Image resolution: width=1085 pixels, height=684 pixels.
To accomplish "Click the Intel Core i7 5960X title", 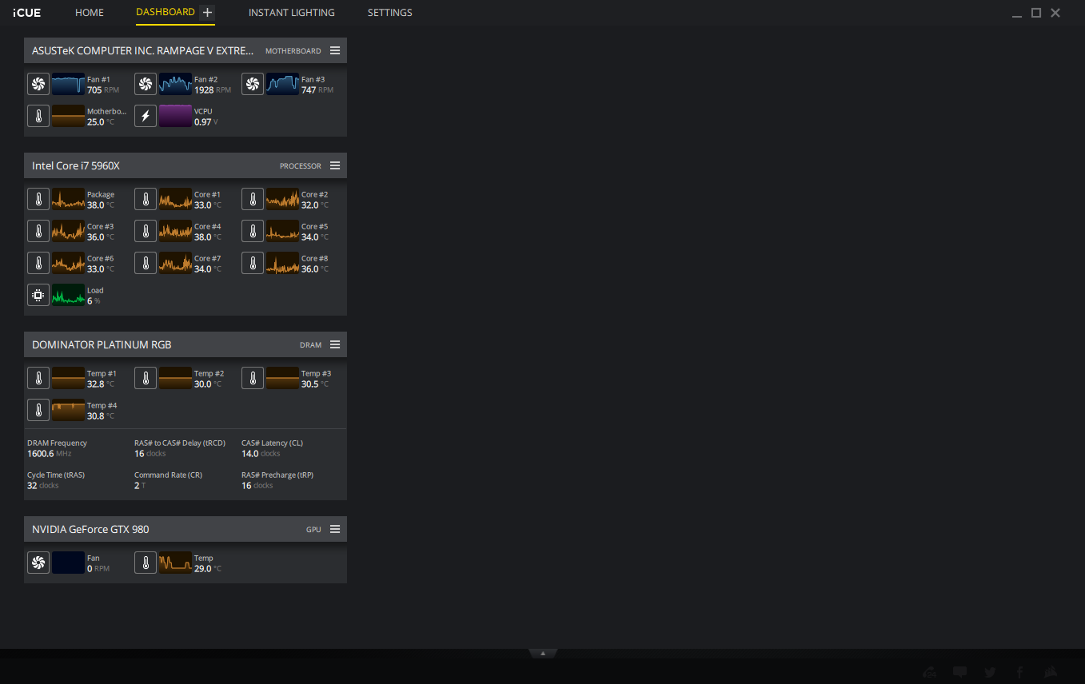I will pos(76,165).
